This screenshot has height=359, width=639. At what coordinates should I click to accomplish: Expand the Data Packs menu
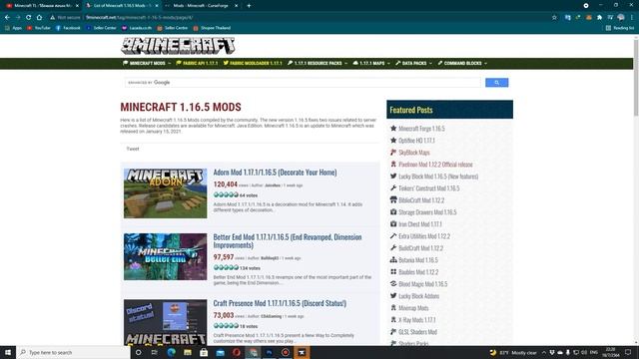pyautogui.click(x=413, y=63)
